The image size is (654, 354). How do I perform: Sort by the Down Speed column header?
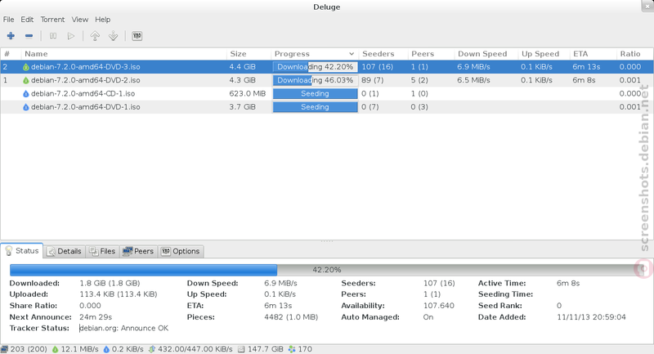click(x=486, y=54)
